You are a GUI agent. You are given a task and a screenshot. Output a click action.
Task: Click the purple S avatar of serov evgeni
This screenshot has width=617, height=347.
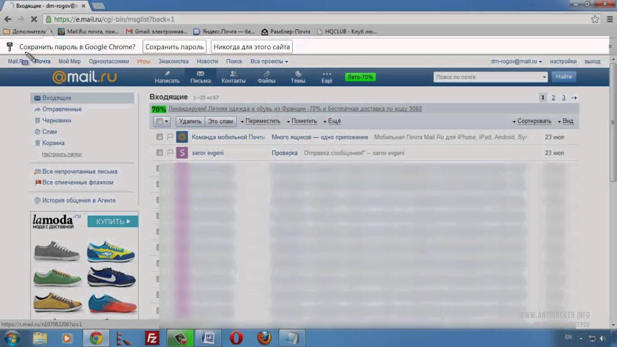tap(182, 153)
